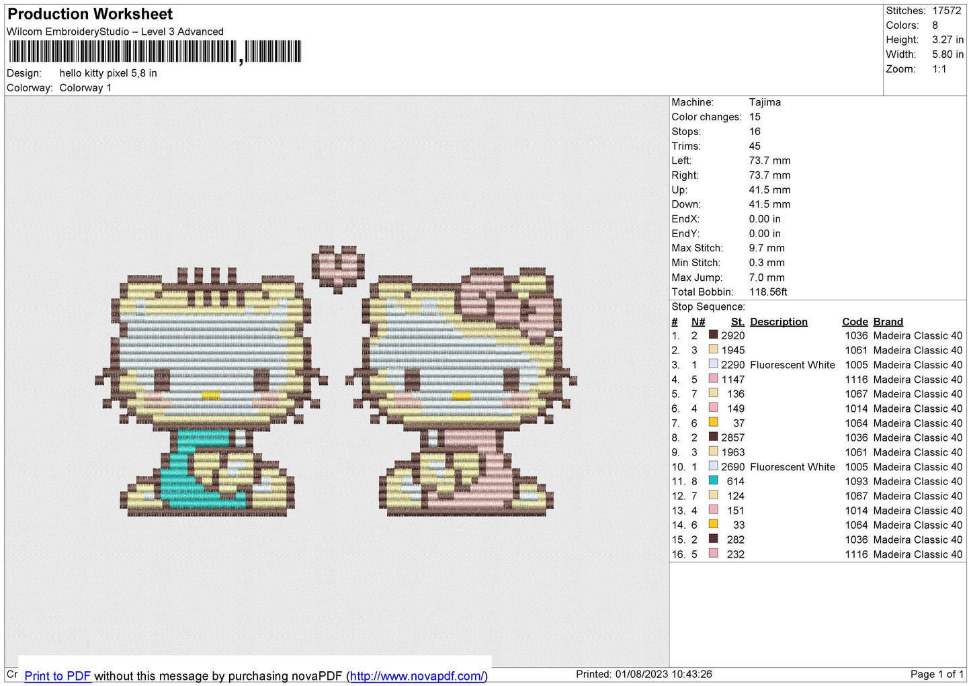This screenshot has height=686, width=971.
Task: Click stitch count 2920 in stop 1
Action: 733,335
